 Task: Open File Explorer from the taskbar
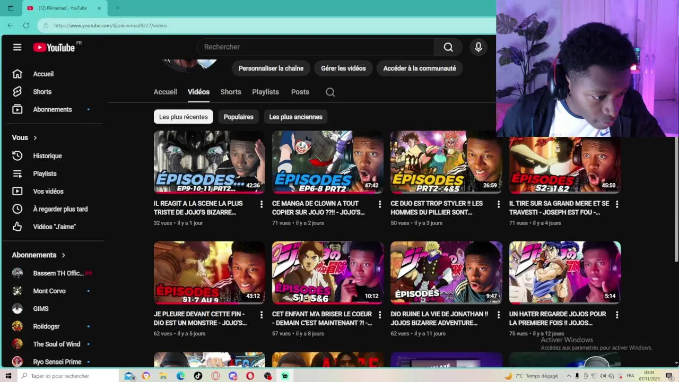pyautogui.click(x=163, y=376)
